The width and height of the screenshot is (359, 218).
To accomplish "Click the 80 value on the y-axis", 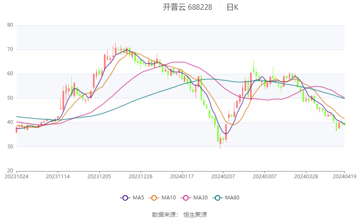I will 11,25.
